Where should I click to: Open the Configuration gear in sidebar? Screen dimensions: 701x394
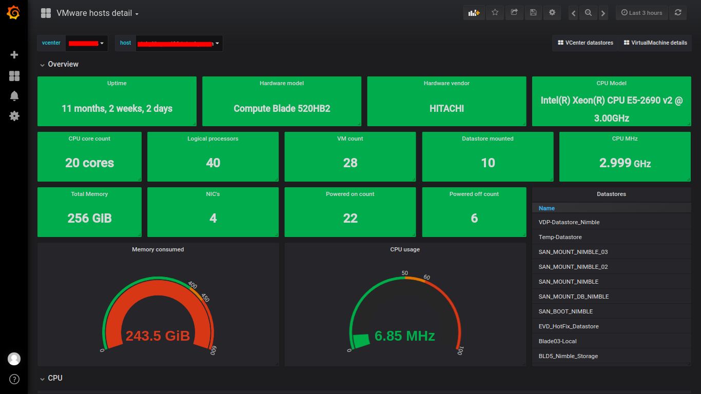[14, 116]
